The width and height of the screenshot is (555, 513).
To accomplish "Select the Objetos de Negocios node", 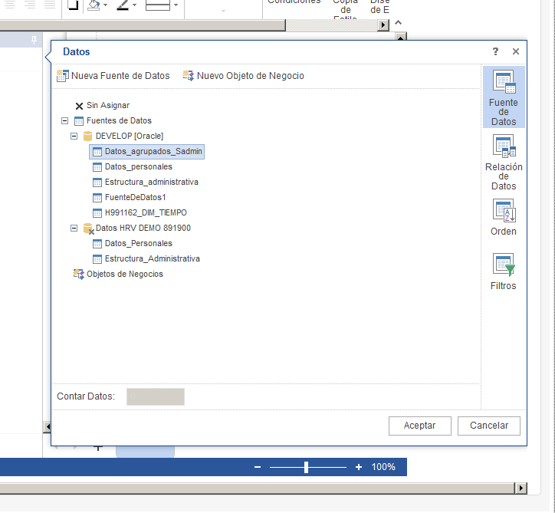I will tap(118, 274).
